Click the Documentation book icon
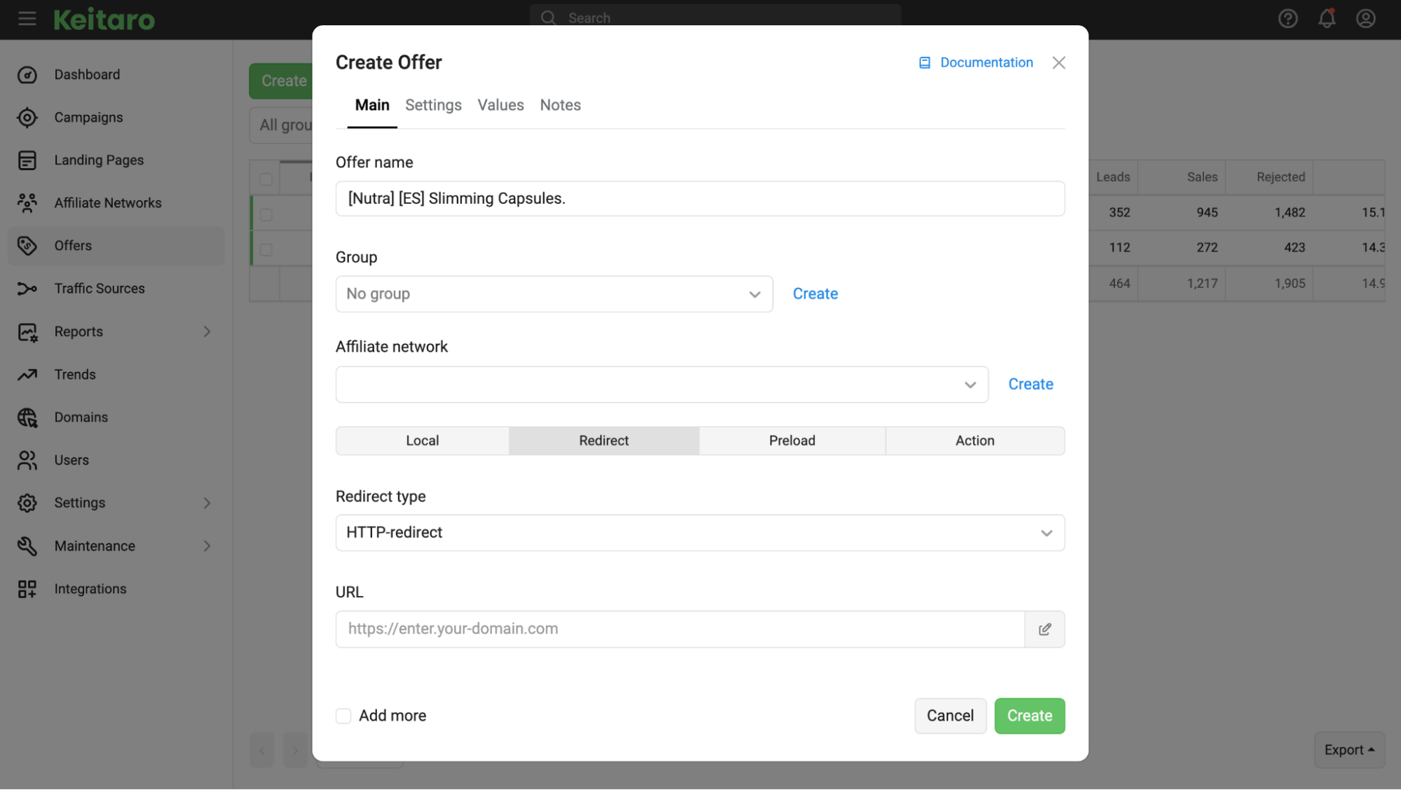The width and height of the screenshot is (1401, 790). pos(924,63)
